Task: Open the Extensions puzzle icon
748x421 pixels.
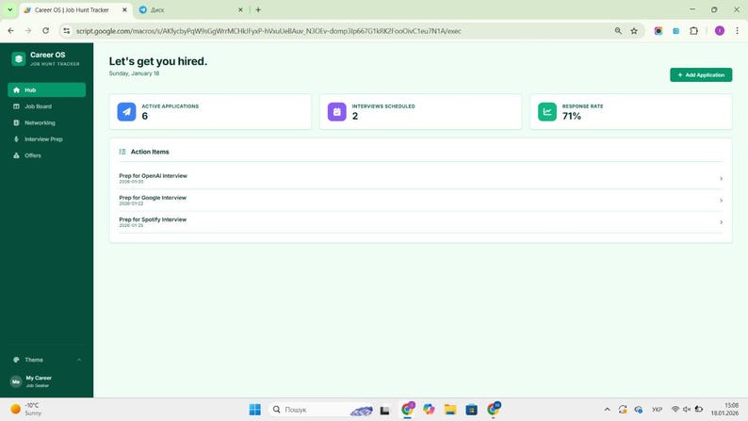Action: [693, 31]
